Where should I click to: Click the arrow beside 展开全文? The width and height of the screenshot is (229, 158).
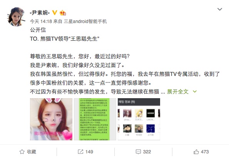click(195, 92)
